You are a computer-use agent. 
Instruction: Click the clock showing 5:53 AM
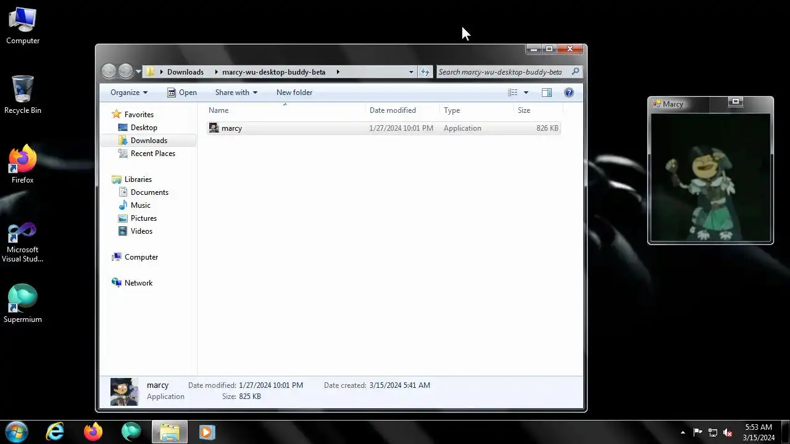pyautogui.click(x=759, y=432)
